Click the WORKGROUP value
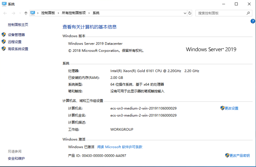Viewport: 256px width, 167px height. click(122, 129)
